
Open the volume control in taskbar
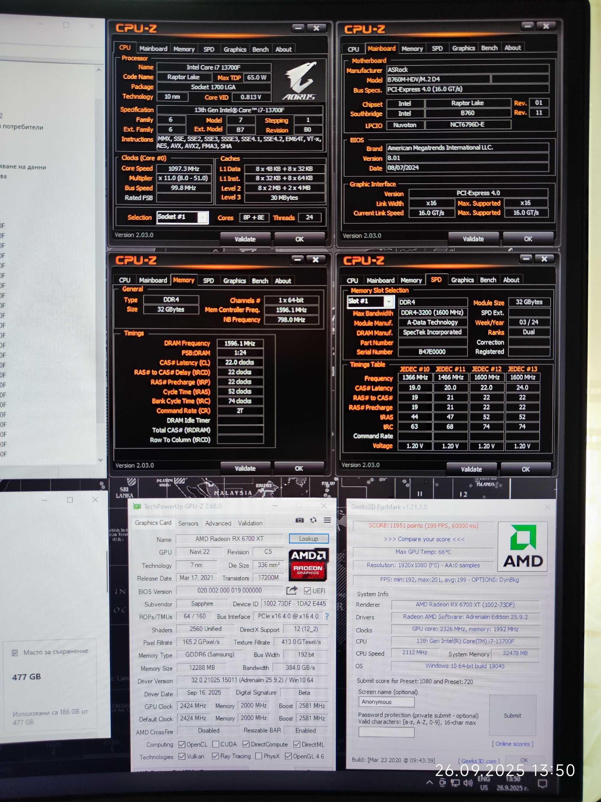(x=468, y=782)
